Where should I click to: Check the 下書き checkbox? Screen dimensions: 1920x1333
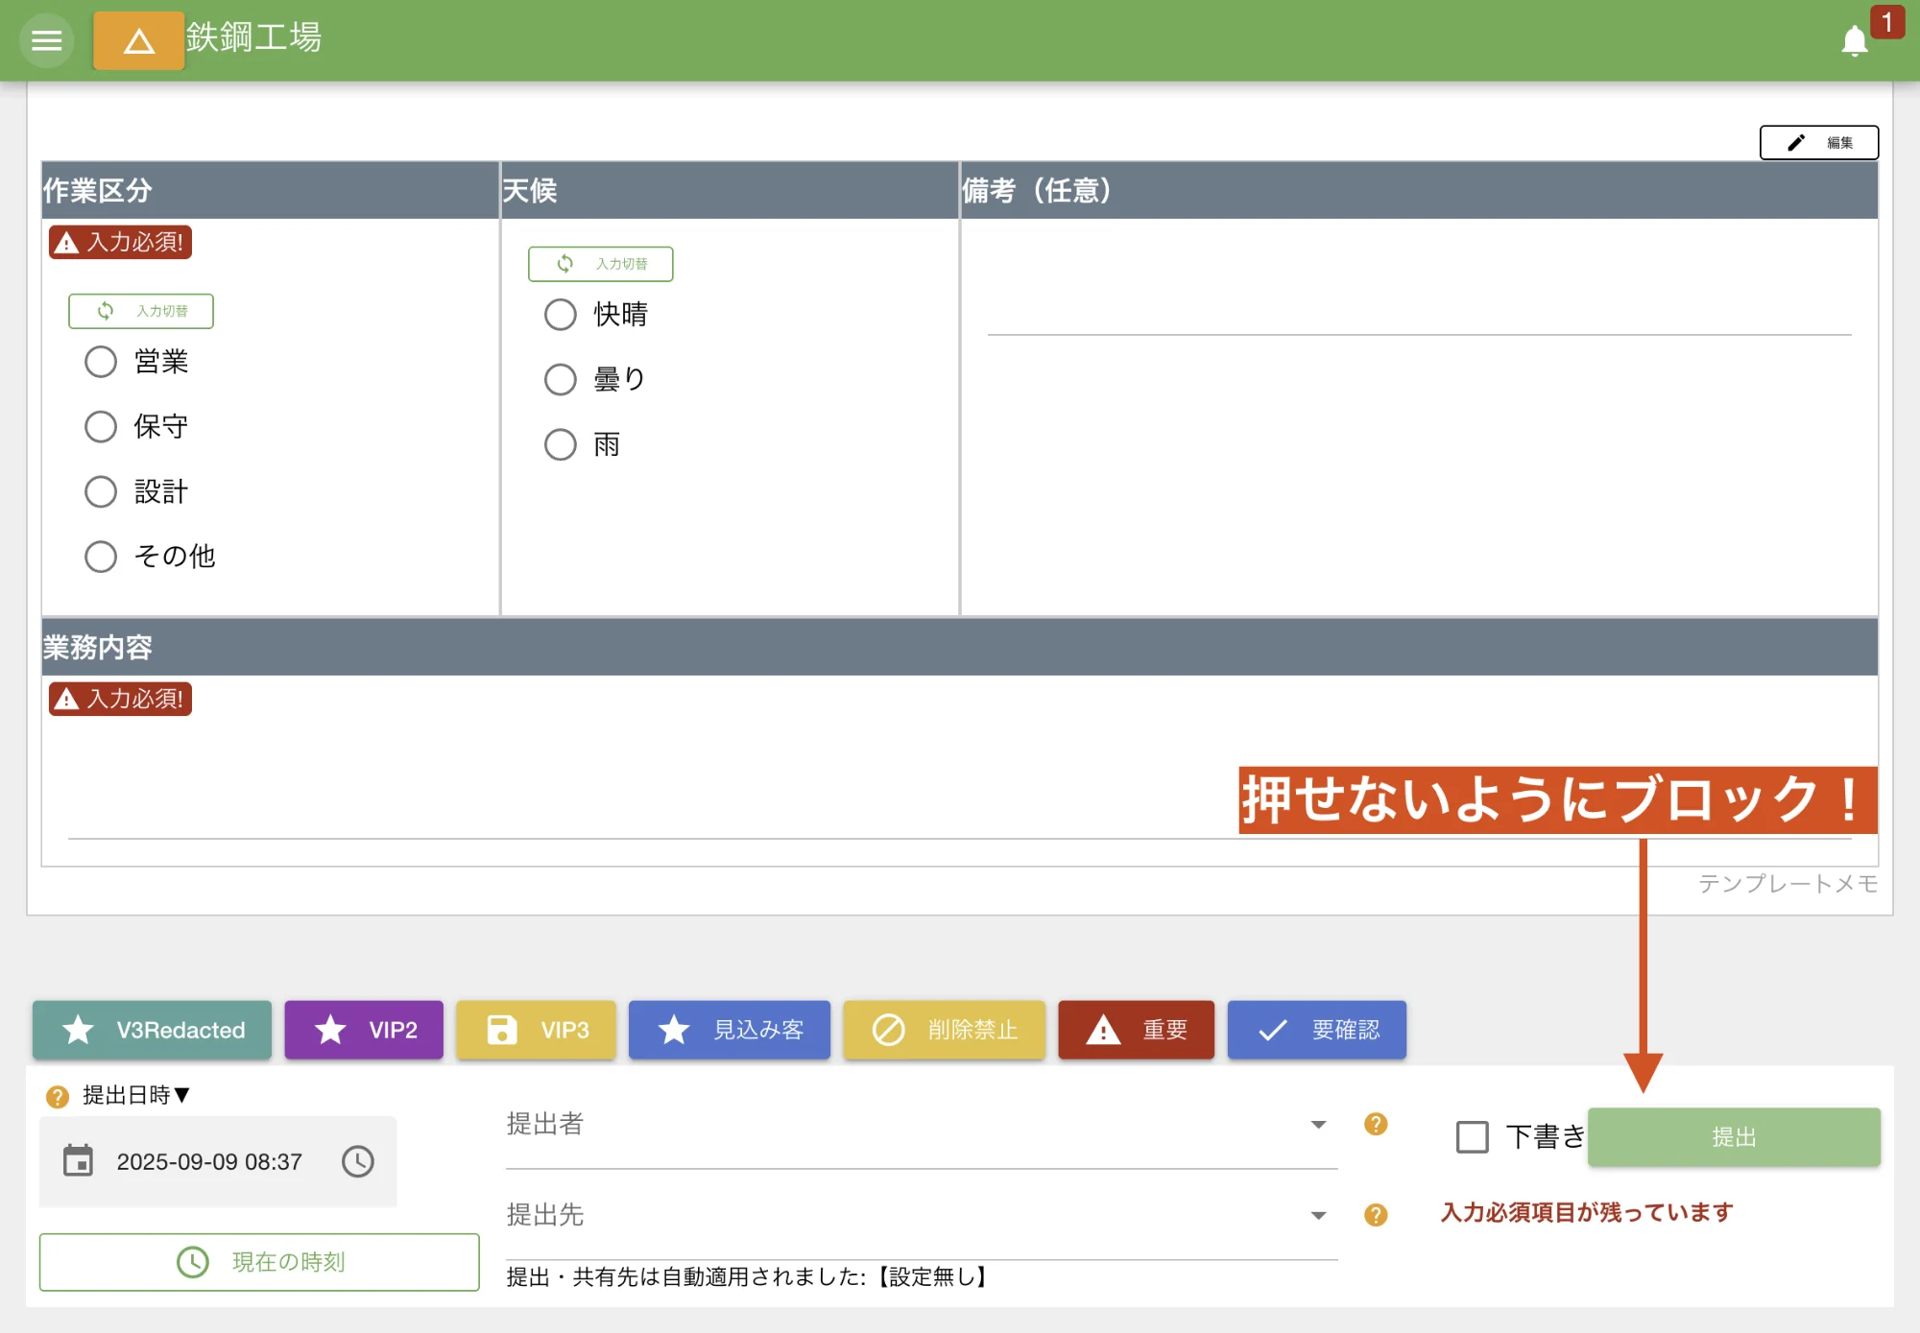pos(1471,1136)
